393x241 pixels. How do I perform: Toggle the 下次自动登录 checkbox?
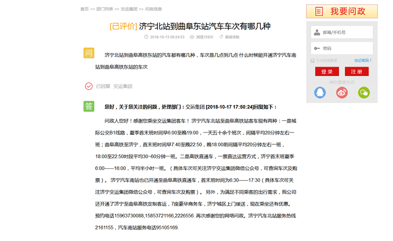312,61
